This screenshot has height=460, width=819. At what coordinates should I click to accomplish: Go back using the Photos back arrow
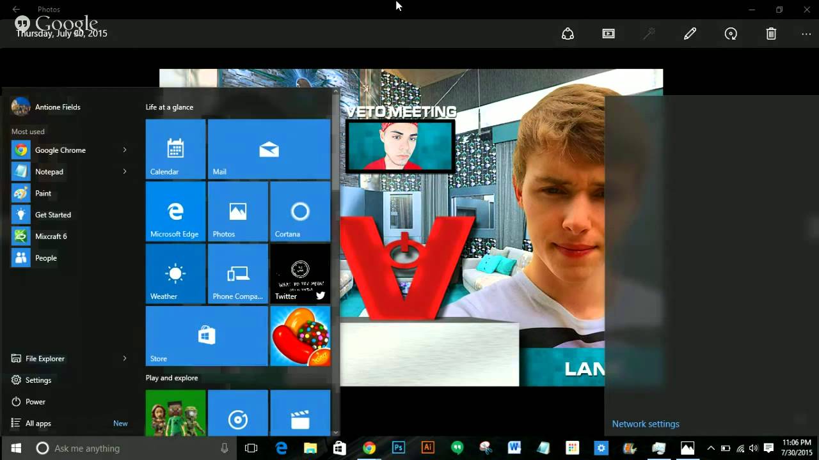point(16,10)
